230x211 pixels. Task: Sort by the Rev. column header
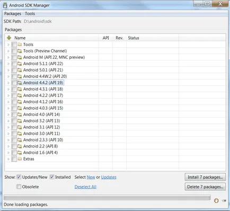coord(119,38)
